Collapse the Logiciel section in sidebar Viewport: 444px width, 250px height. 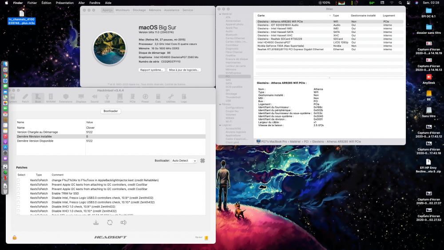(x=220, y=125)
